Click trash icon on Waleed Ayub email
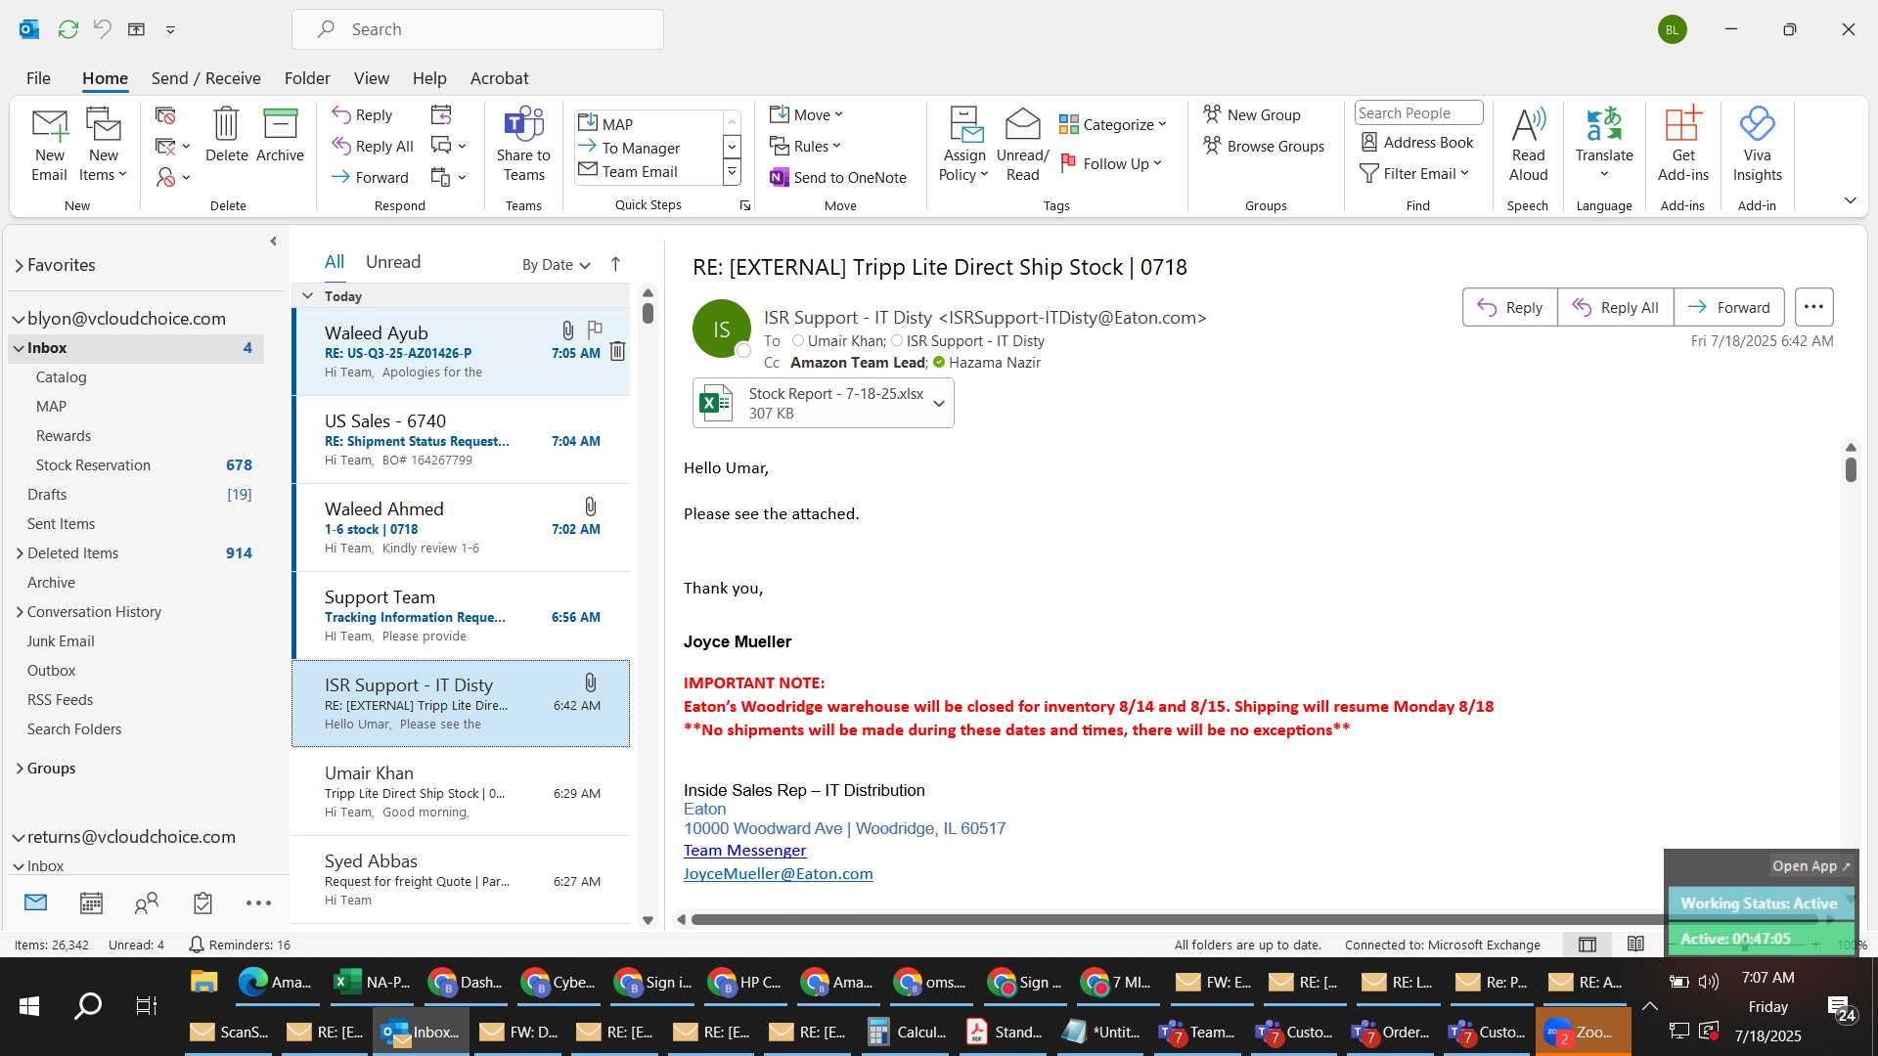The image size is (1878, 1056). coord(617,351)
